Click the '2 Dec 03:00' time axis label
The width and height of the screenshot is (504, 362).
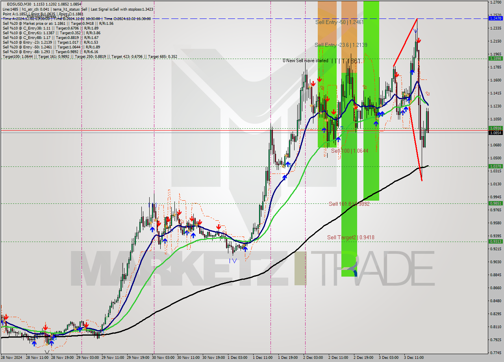point(313,358)
